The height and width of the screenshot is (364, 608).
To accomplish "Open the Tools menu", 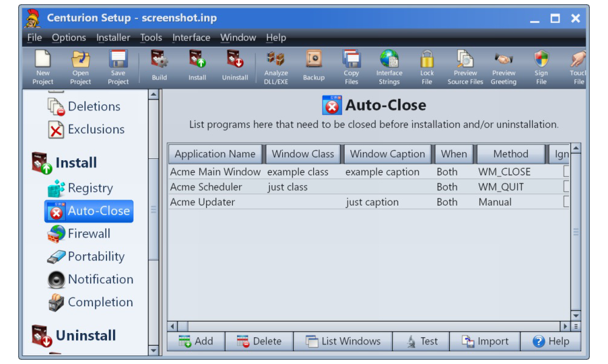I will [151, 38].
